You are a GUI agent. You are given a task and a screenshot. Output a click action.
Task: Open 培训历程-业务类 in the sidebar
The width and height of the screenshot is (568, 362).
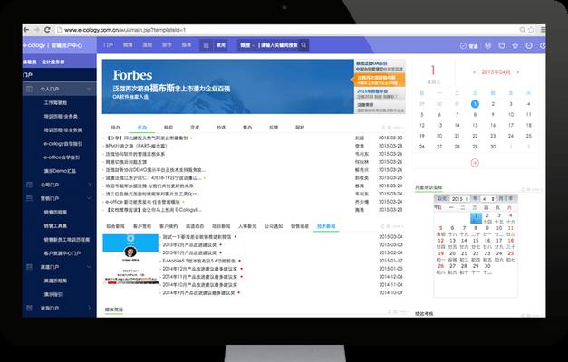(61, 117)
